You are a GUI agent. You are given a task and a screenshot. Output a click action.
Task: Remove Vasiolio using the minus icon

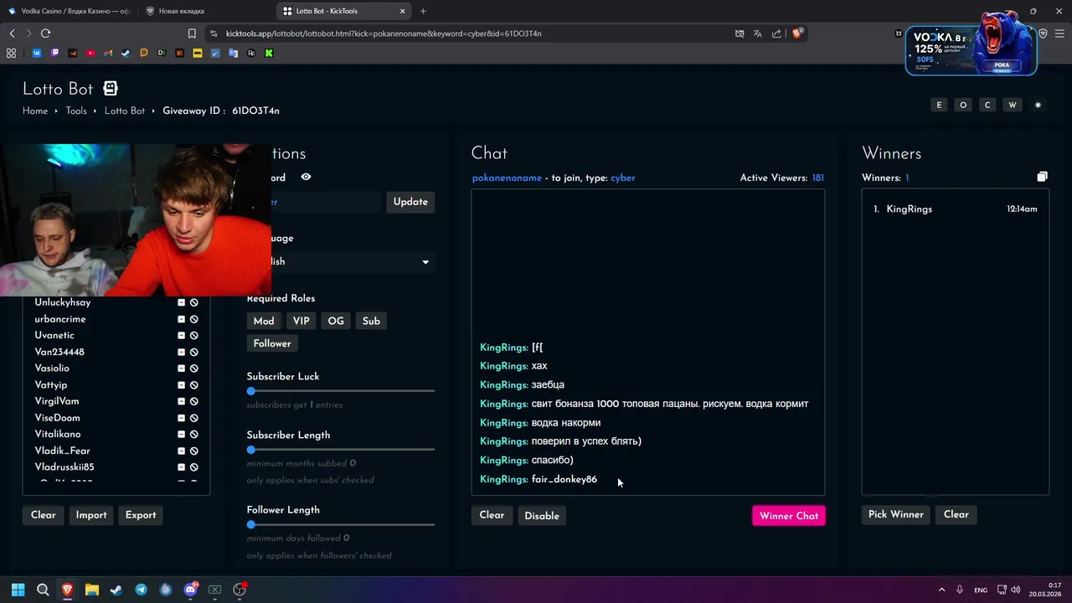pos(181,368)
